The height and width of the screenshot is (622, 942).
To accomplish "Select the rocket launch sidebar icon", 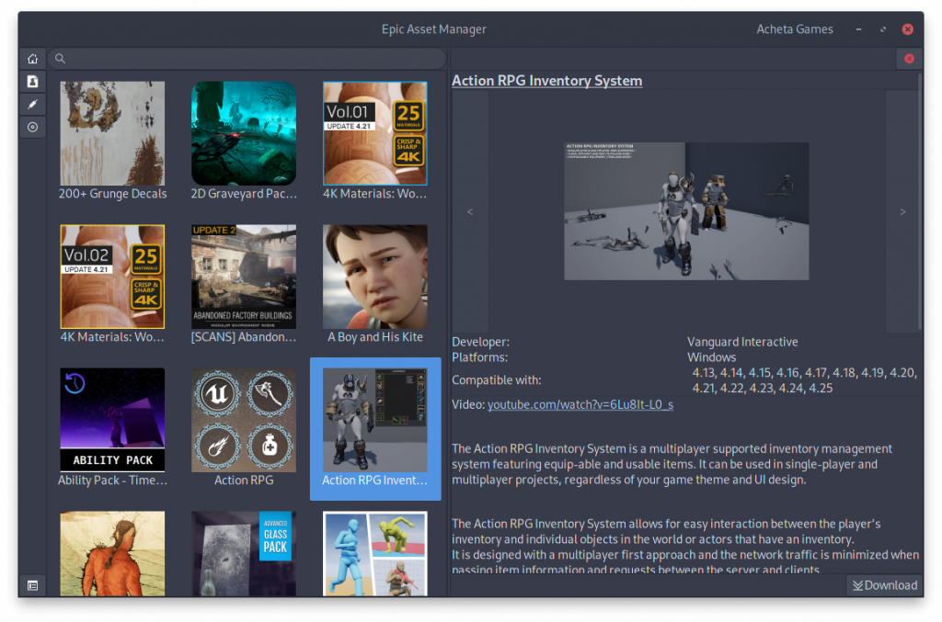I will tap(32, 105).
